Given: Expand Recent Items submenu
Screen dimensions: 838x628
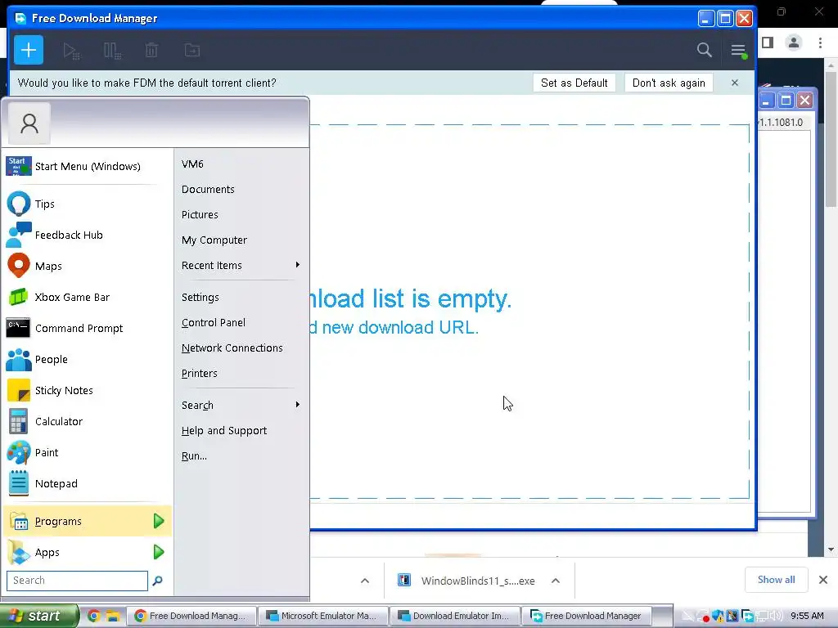Looking at the screenshot, I should (241, 266).
